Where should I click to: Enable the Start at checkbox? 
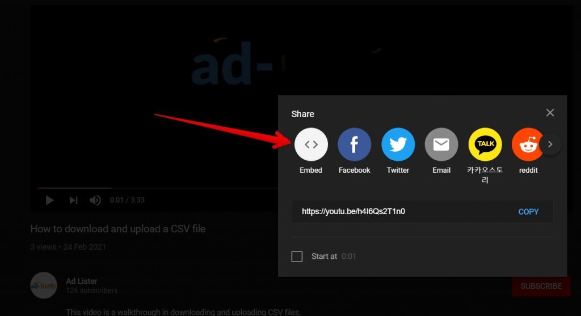pyautogui.click(x=297, y=257)
